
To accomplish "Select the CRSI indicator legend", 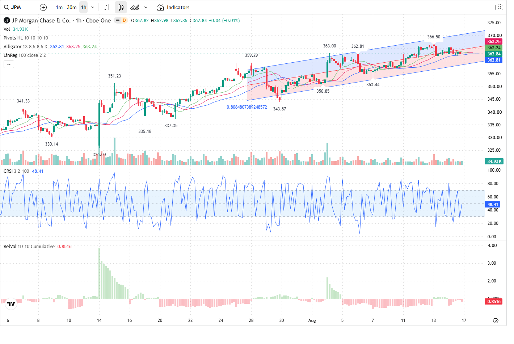I will pos(16,171).
